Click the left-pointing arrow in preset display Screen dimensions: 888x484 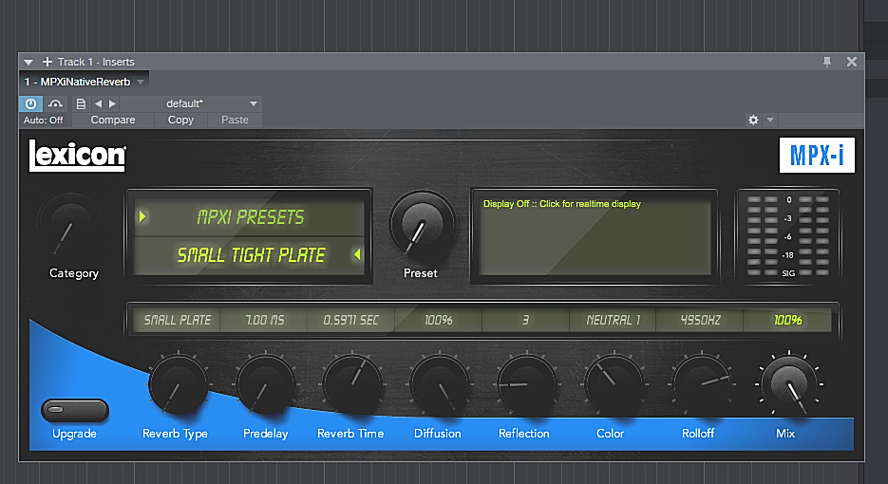coord(357,254)
